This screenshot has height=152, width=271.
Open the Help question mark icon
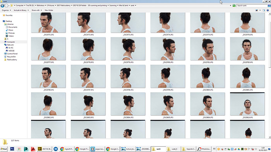pos(268,10)
